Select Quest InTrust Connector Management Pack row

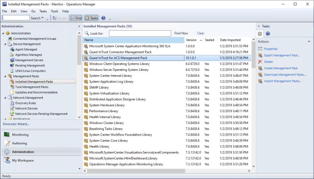[x=167, y=52]
